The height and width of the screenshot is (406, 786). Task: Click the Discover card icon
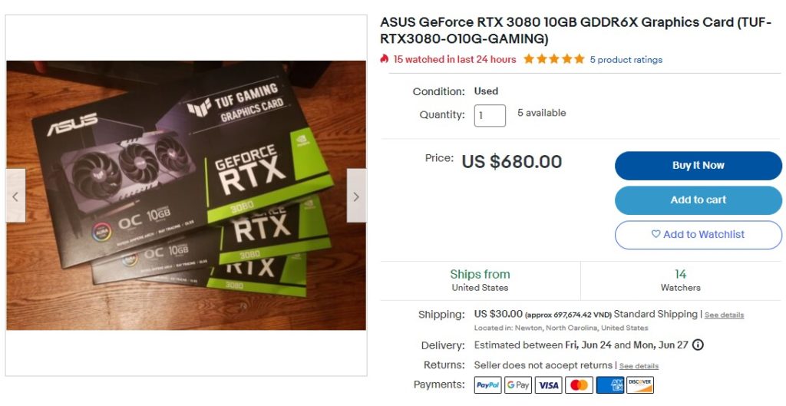(640, 385)
